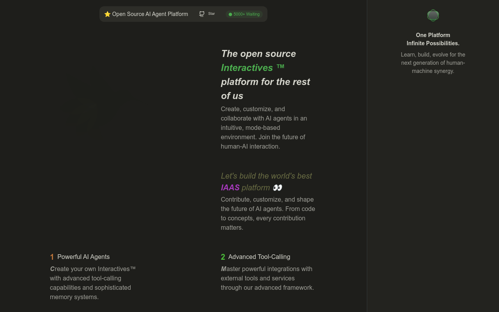
Task: Click sidebar text 'Learn, build, evolve for the'
Action: pyautogui.click(x=433, y=55)
